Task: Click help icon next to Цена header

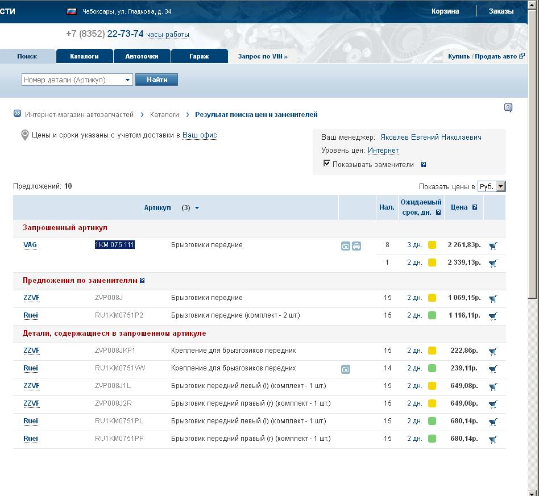Action: [475, 208]
